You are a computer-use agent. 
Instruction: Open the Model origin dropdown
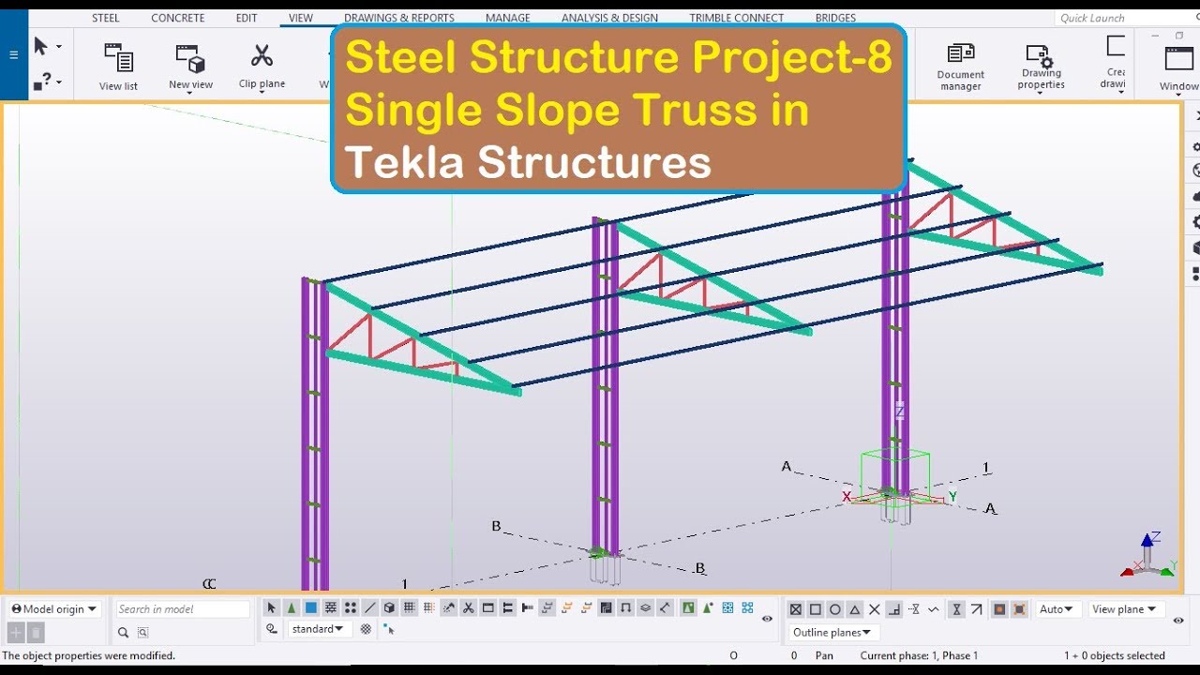53,608
